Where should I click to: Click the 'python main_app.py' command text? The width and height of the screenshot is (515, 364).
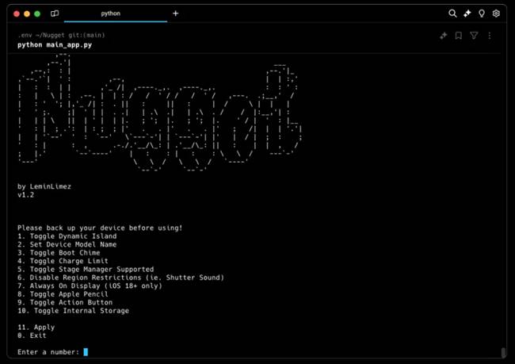pos(55,45)
